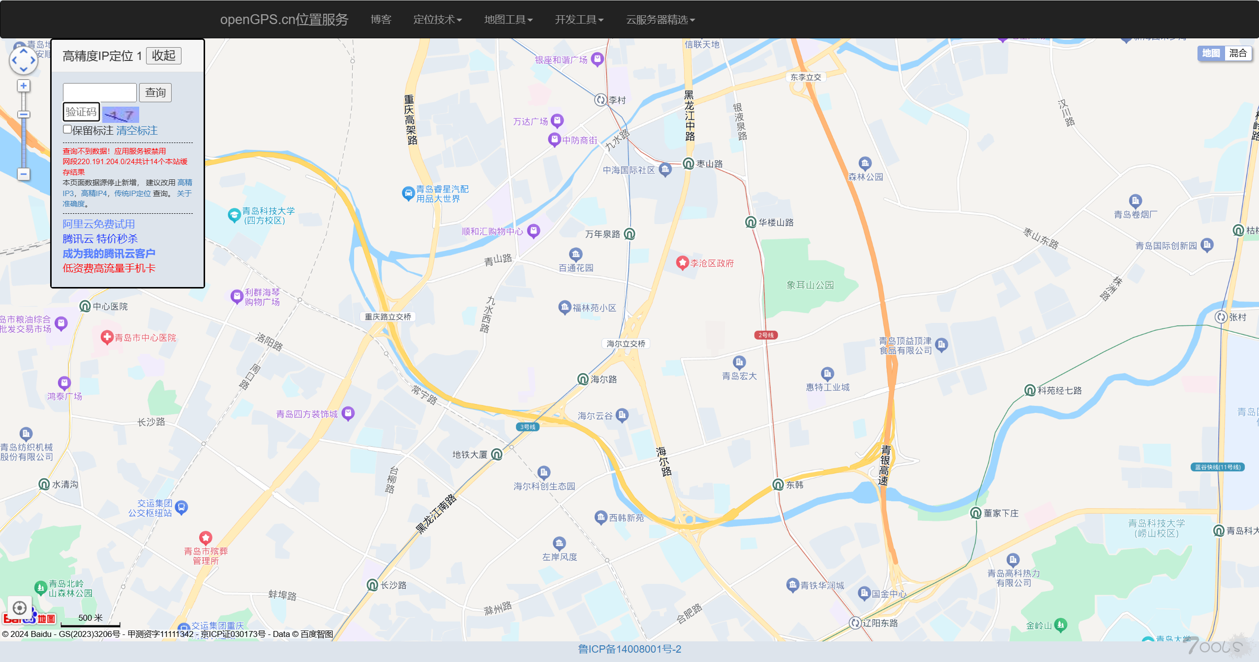
Task: Select the 枣山路 metro station icon
Action: tap(689, 163)
